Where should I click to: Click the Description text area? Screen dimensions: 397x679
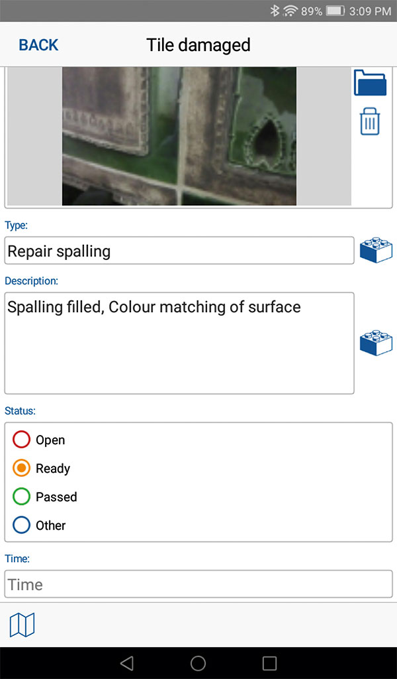point(179,343)
